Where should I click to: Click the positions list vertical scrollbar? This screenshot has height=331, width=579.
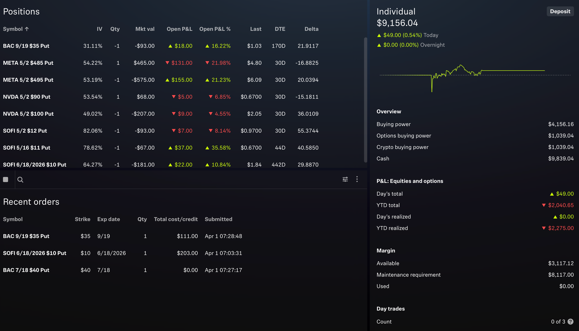click(366, 100)
